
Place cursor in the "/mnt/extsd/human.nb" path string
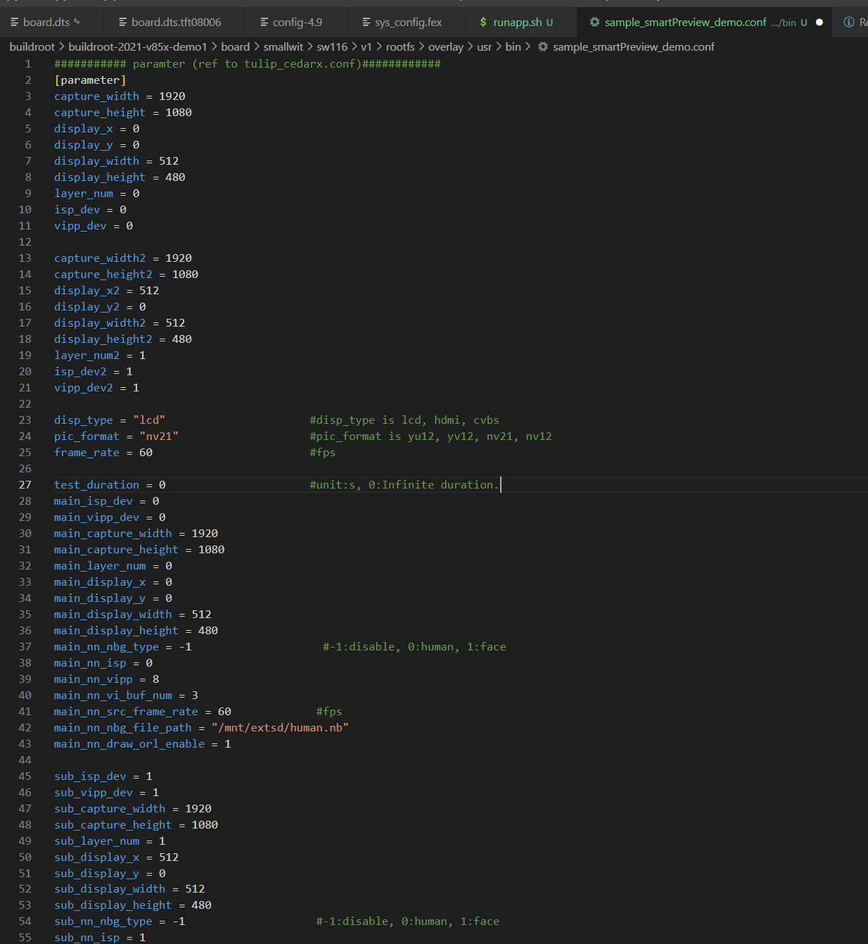pos(280,728)
